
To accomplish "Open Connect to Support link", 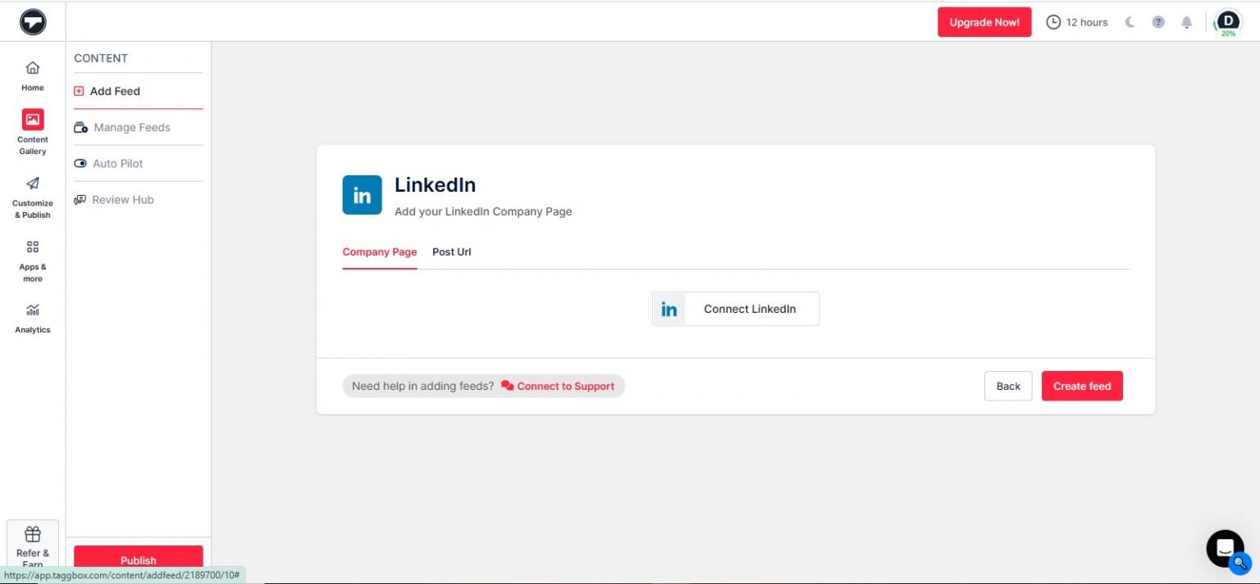I will tap(565, 386).
